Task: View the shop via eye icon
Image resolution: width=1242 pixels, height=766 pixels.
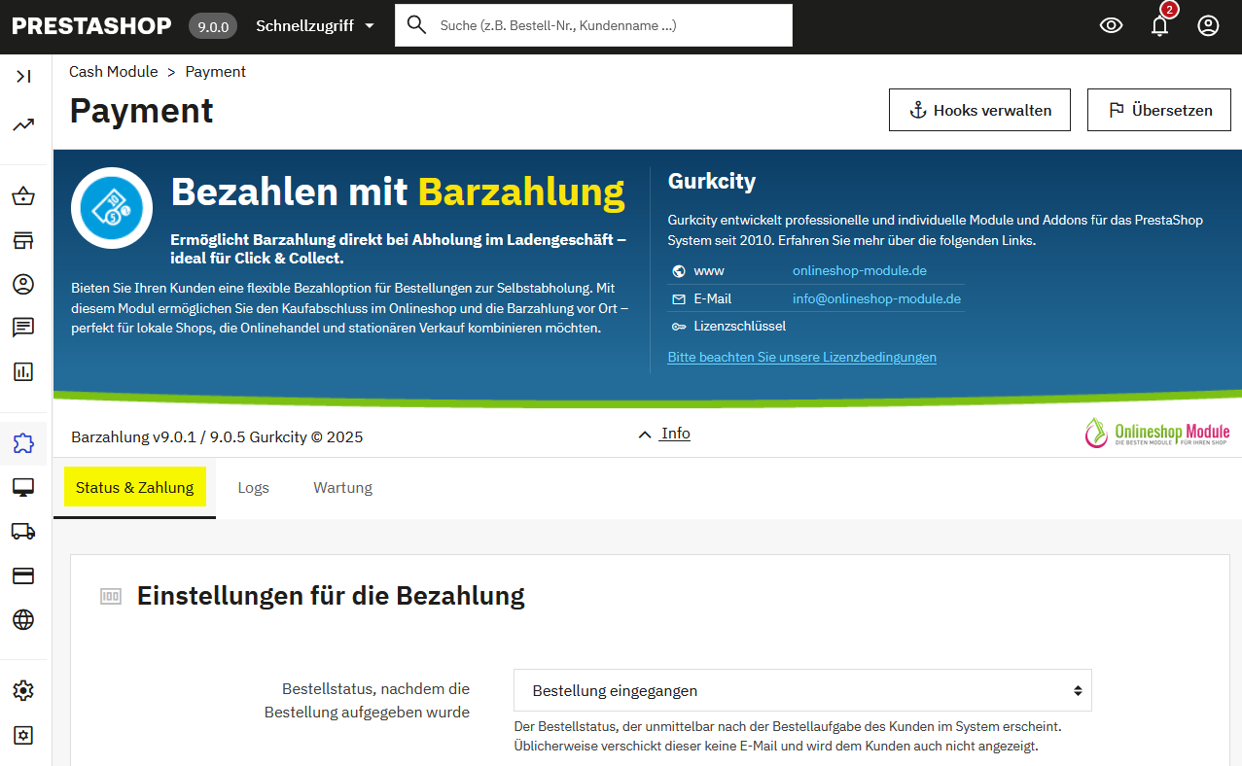Action: (x=1111, y=26)
